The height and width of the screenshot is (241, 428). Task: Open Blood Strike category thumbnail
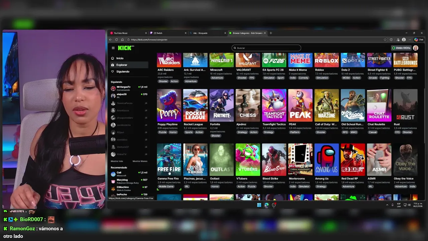[274, 160]
